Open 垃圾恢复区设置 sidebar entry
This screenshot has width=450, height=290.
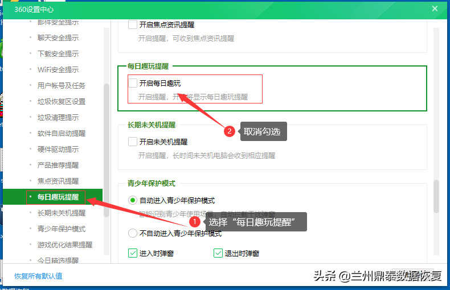pyautogui.click(x=62, y=101)
